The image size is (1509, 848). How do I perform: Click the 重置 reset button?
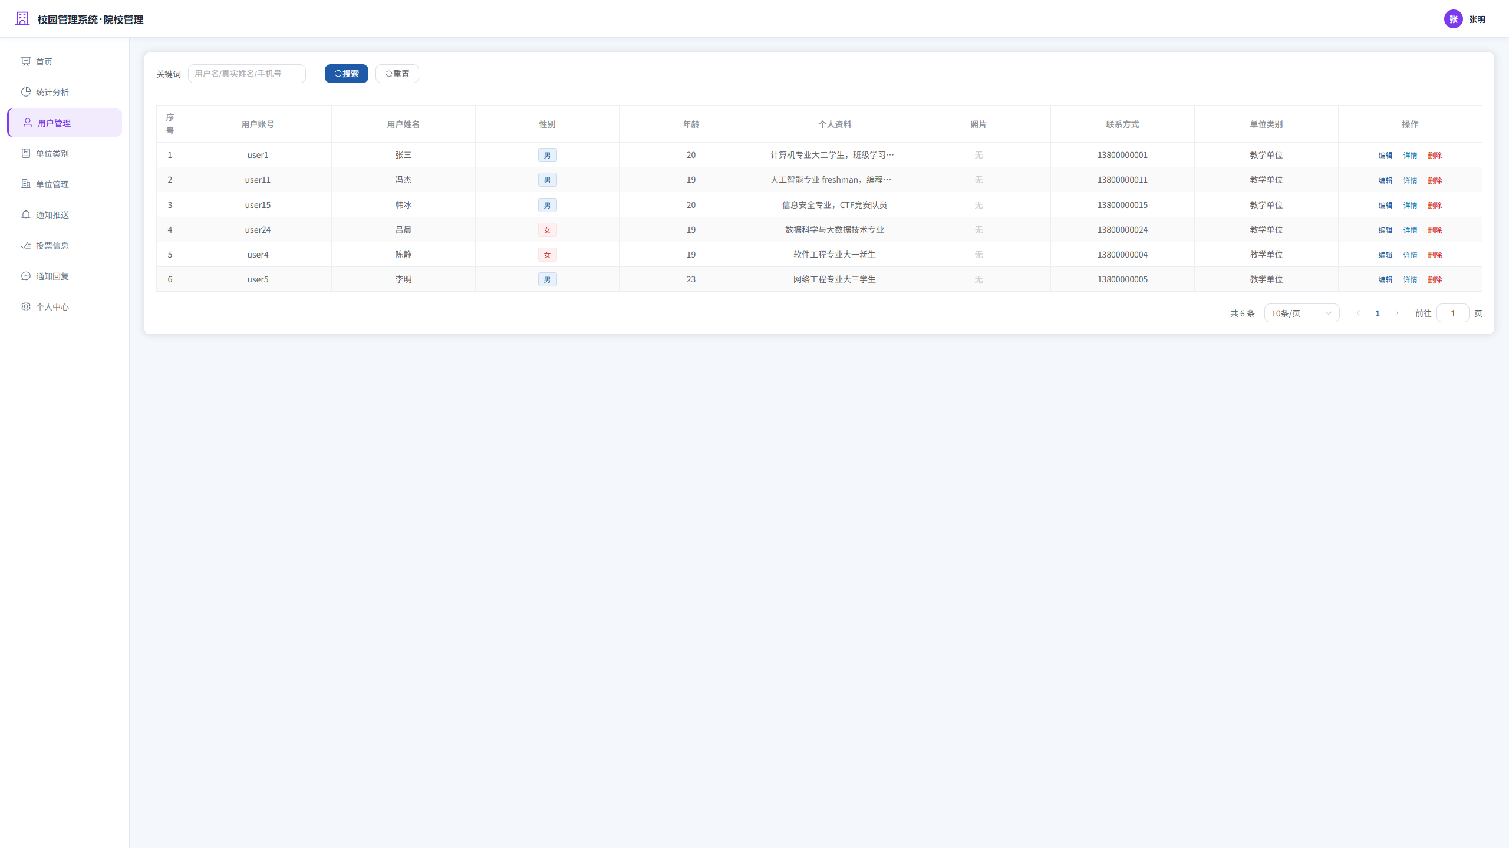pos(397,74)
